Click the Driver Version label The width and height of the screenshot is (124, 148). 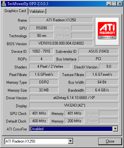pos(17,98)
